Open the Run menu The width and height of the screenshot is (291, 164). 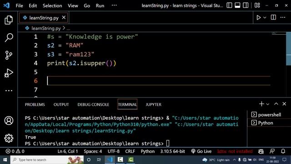click(100, 5)
